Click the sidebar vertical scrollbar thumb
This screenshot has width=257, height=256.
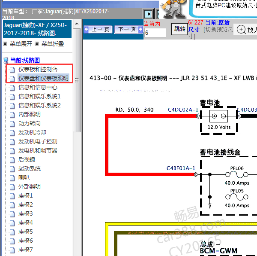point(77,80)
